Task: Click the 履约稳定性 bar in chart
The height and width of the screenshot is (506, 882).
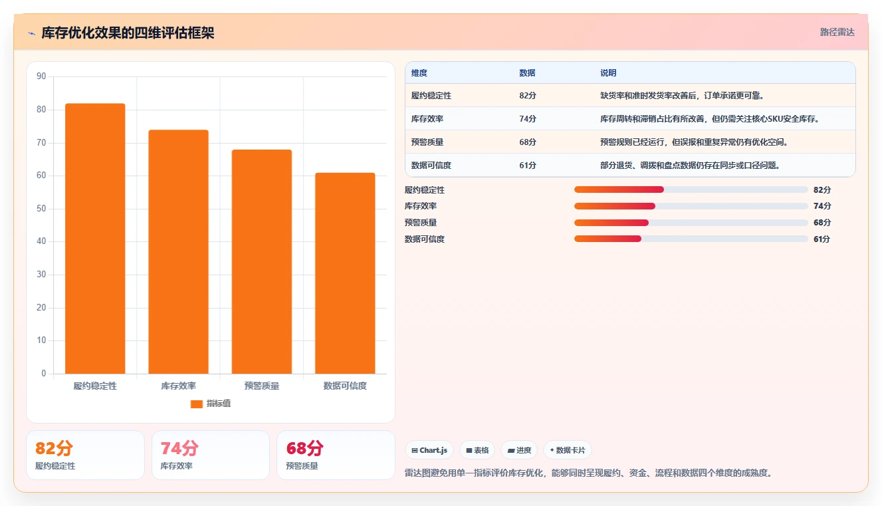Action: click(x=95, y=239)
